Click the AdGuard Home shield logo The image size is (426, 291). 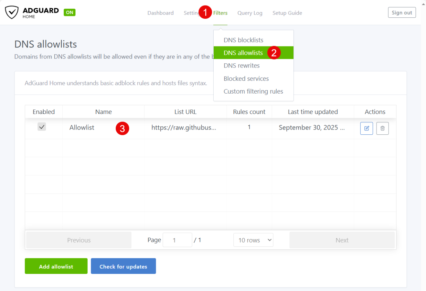12,12
